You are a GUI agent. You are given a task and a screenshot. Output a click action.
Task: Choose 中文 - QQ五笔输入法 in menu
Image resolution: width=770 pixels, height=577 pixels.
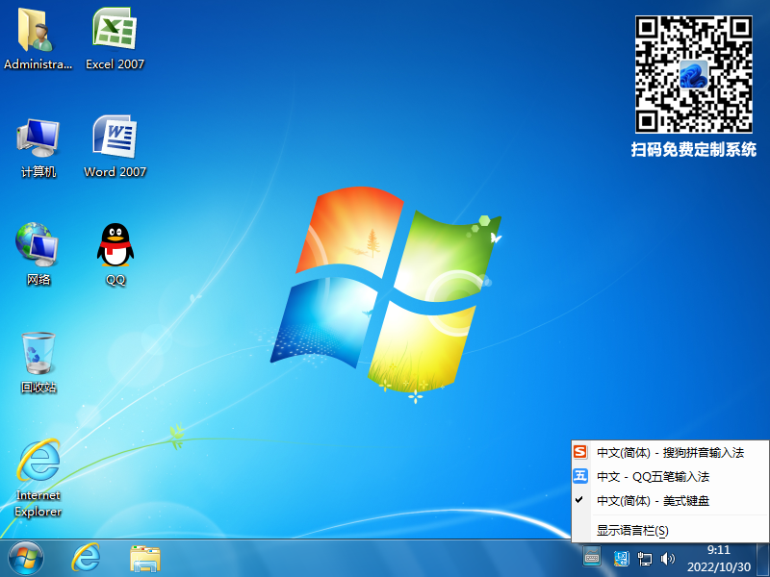pos(656,477)
